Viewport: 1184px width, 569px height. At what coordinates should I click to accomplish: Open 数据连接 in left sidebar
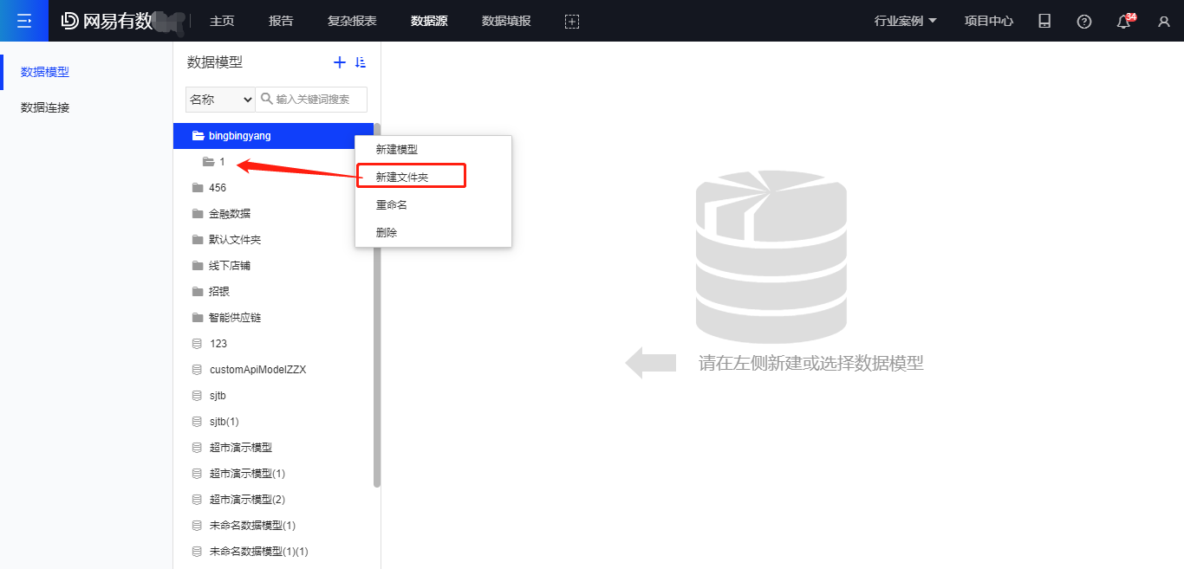[x=45, y=107]
